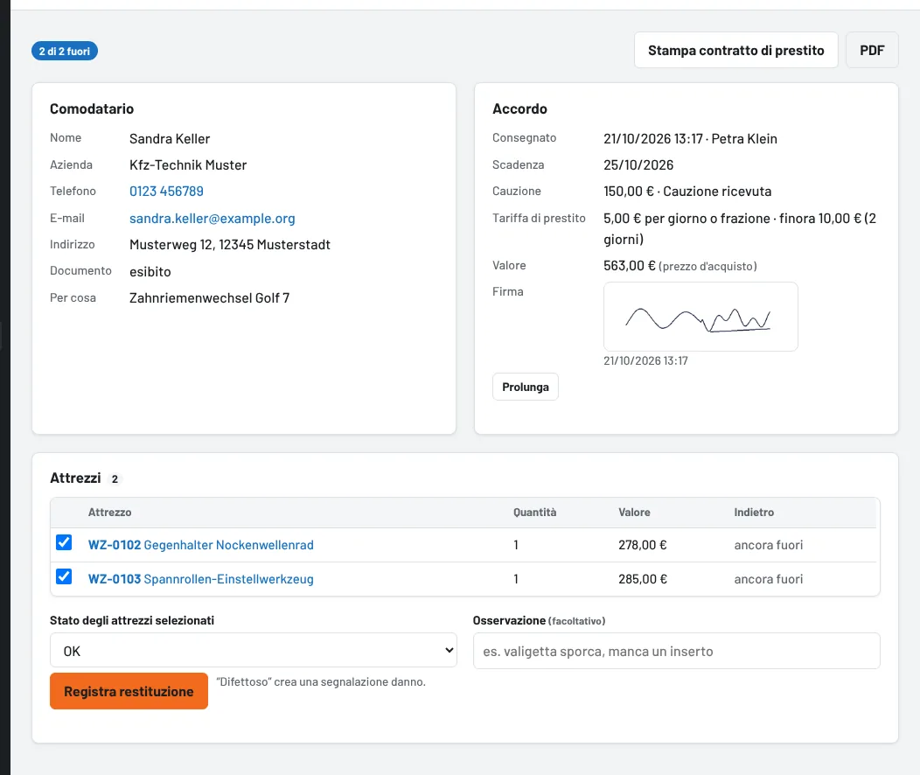Screen dimensions: 920x775
Task: Click the Documento value 'esibito'
Action: pyautogui.click(x=150, y=272)
